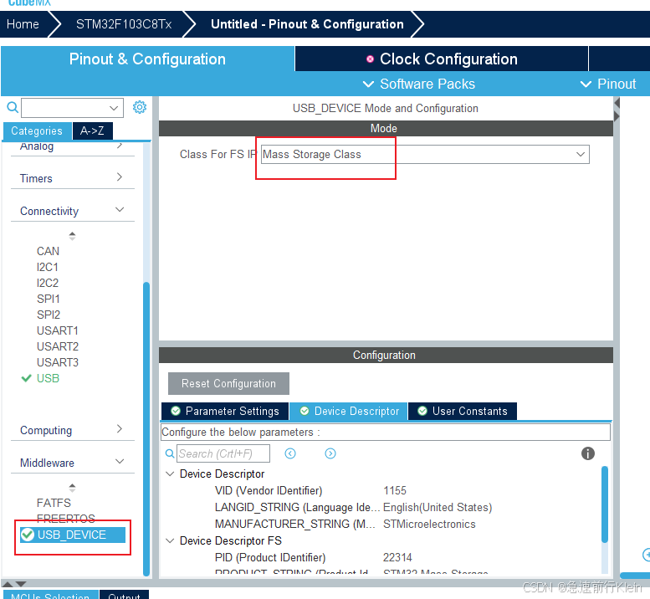Go to Home breadcrumb
The height and width of the screenshot is (599, 650).
point(23,24)
